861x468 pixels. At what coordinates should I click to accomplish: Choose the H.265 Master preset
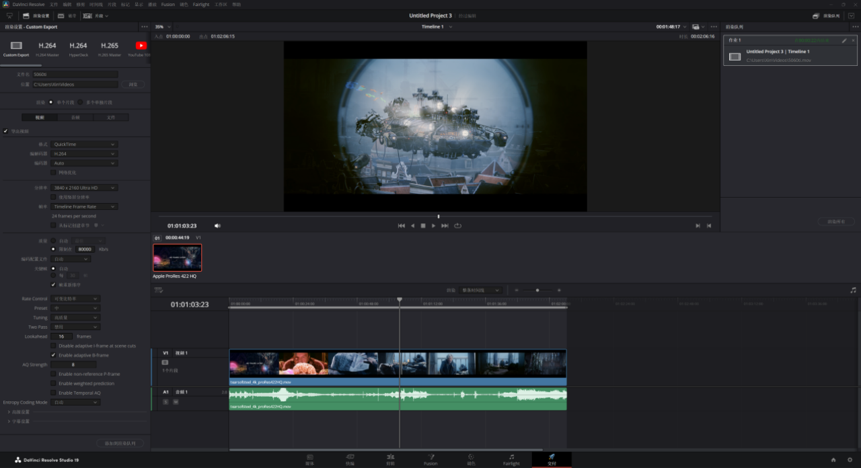pyautogui.click(x=110, y=48)
